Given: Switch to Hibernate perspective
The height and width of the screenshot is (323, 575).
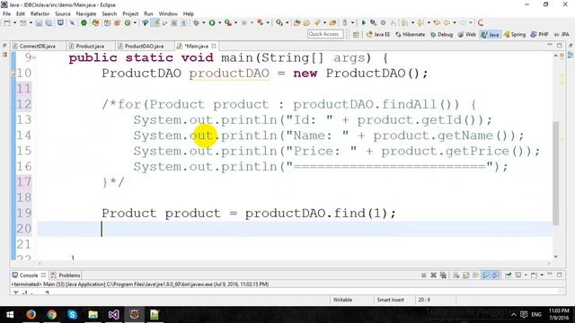Looking at the screenshot, I should 410,34.
